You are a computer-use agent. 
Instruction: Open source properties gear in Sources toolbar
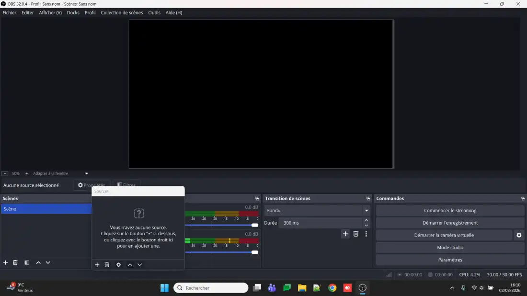tap(118, 265)
